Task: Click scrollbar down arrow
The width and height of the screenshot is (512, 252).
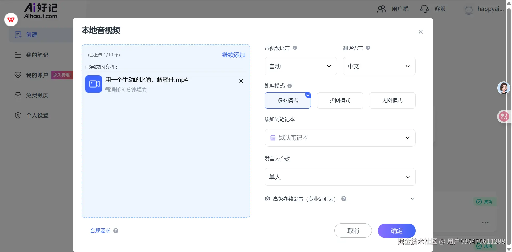Action: (x=509, y=249)
